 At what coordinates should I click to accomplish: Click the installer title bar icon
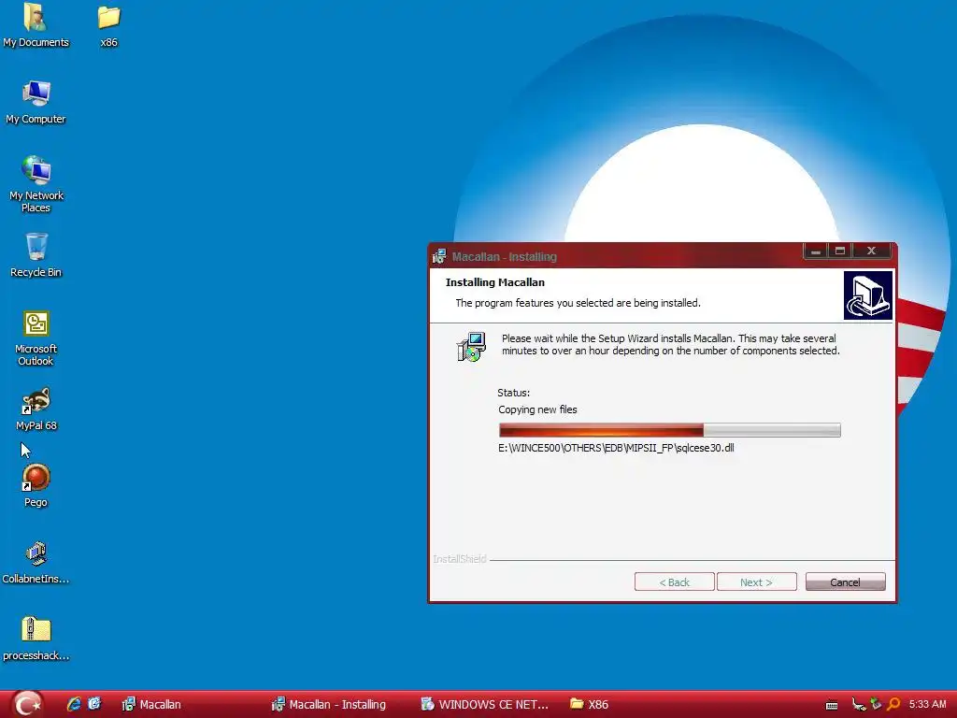pyautogui.click(x=439, y=256)
